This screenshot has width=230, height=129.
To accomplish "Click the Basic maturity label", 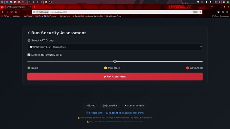I will coord(33,68).
